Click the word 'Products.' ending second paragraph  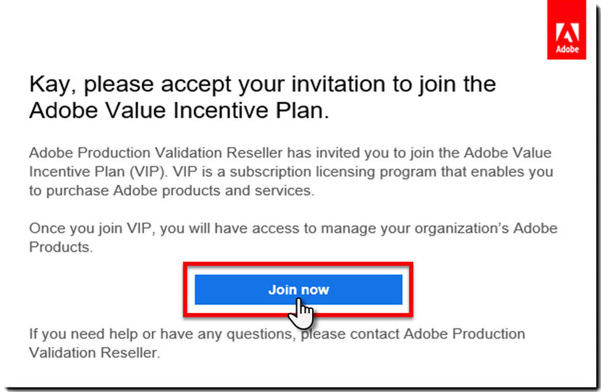coord(61,247)
